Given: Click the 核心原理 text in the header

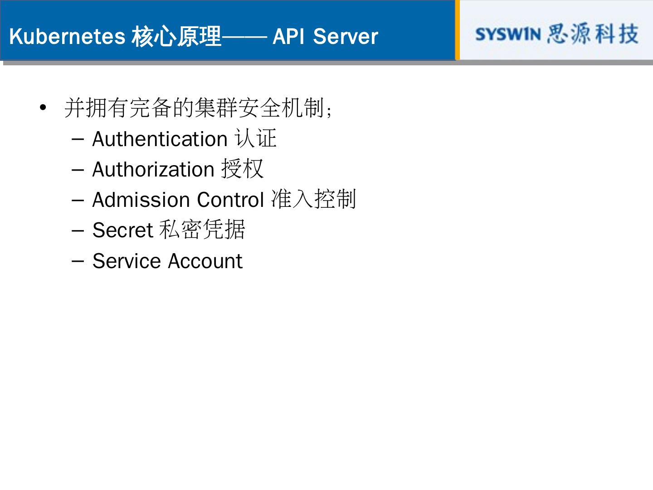Looking at the screenshot, I should coord(176,36).
